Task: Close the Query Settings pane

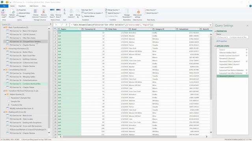Action: (247, 26)
